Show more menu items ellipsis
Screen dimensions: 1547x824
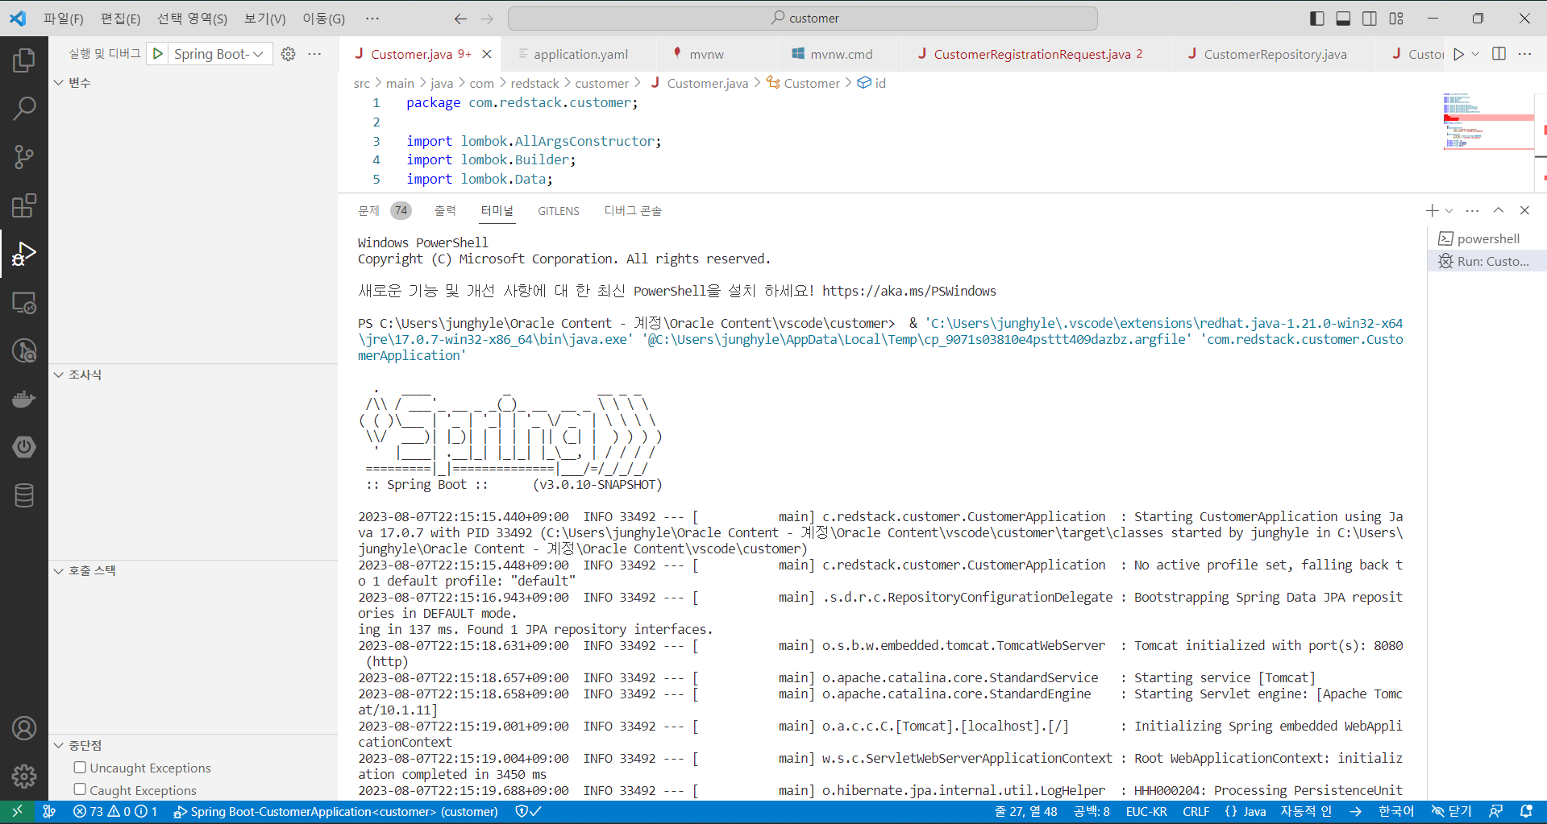coord(372,19)
